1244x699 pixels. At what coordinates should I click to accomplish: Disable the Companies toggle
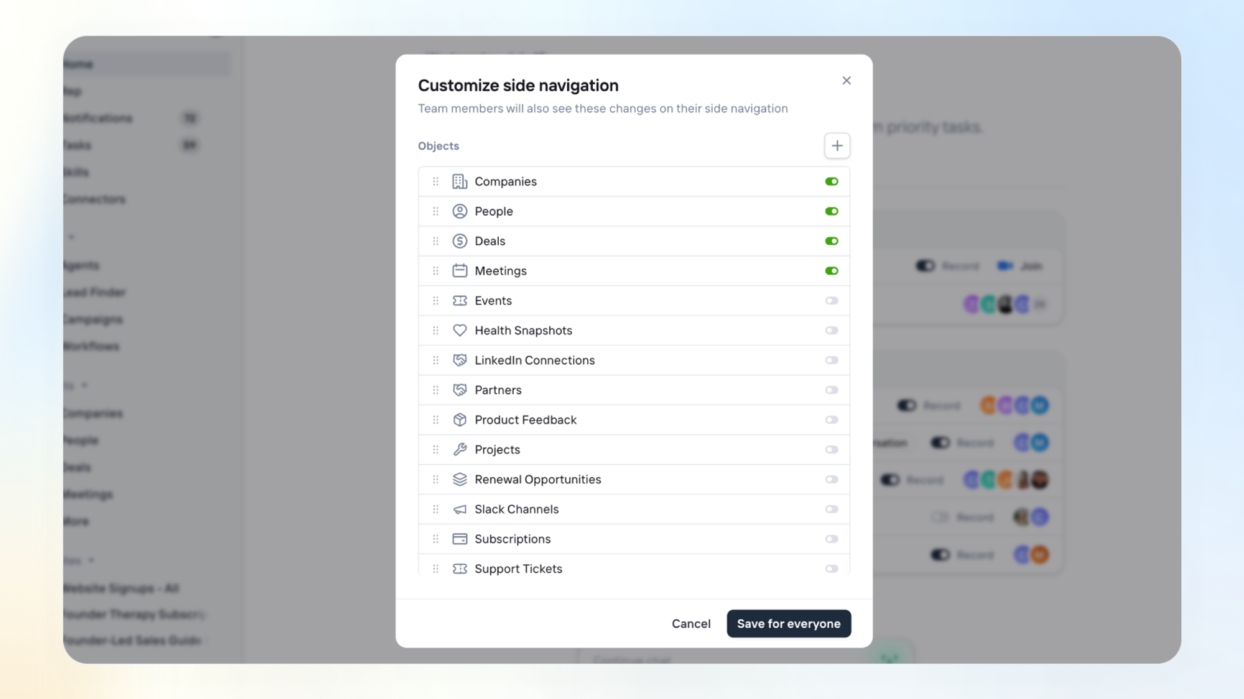[x=832, y=181]
